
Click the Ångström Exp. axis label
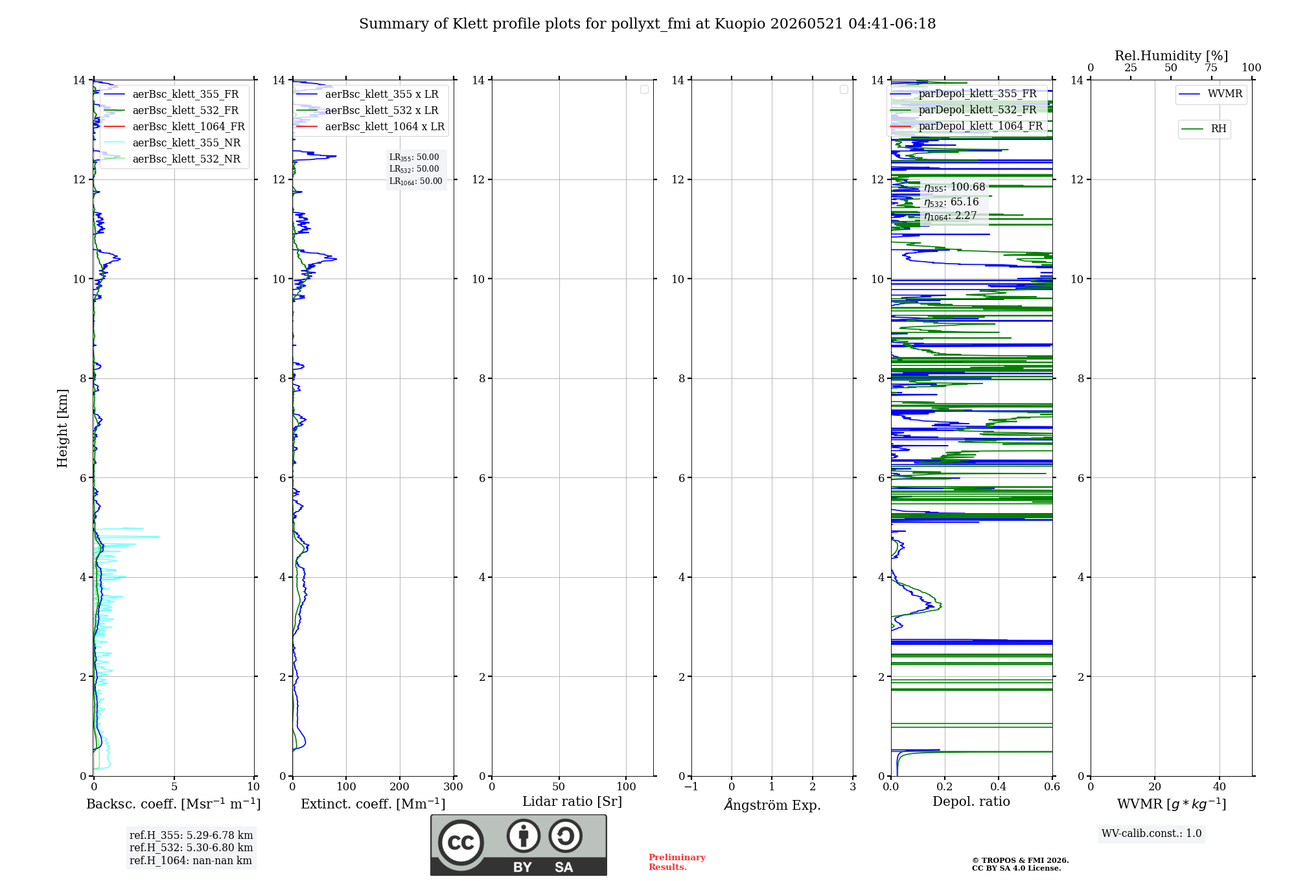[x=772, y=805]
